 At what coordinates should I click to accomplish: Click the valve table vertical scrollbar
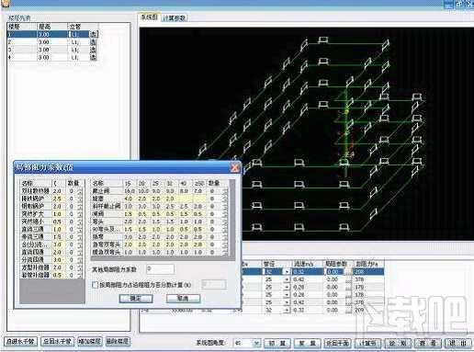coord(232,219)
